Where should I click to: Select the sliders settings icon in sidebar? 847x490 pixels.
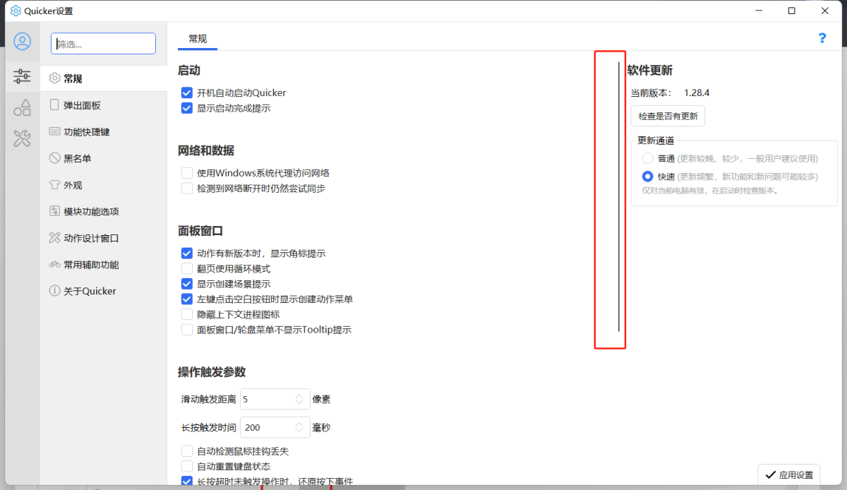tap(23, 76)
